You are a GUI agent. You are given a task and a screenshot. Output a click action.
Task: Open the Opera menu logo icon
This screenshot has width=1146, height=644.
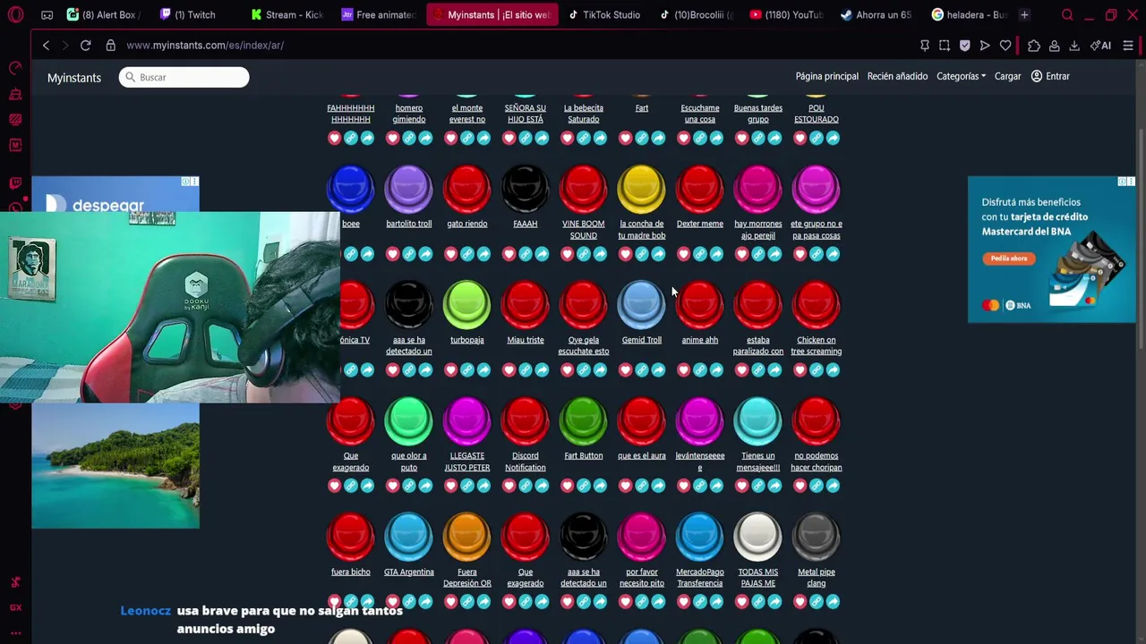(15, 14)
